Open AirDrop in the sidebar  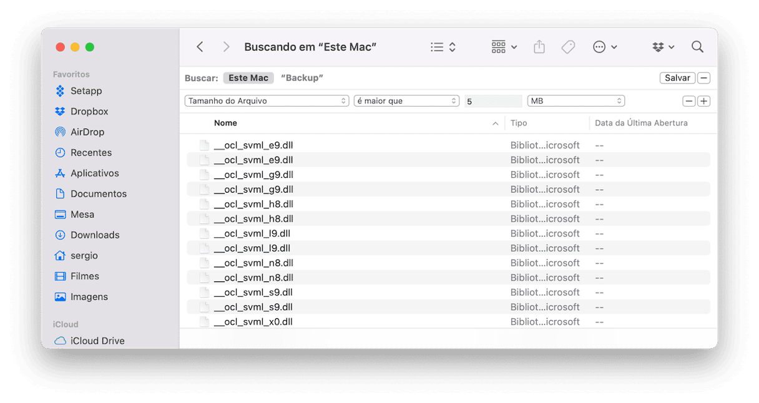click(x=87, y=132)
